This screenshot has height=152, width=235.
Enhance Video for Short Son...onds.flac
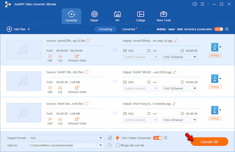[77, 121]
